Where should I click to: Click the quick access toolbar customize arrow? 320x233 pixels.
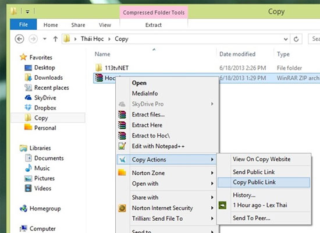27,12
